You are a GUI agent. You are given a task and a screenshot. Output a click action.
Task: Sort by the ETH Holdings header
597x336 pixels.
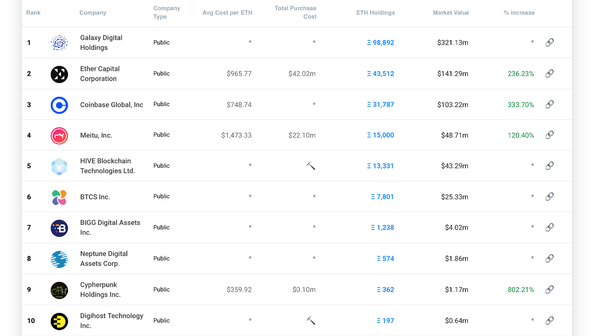click(x=375, y=13)
